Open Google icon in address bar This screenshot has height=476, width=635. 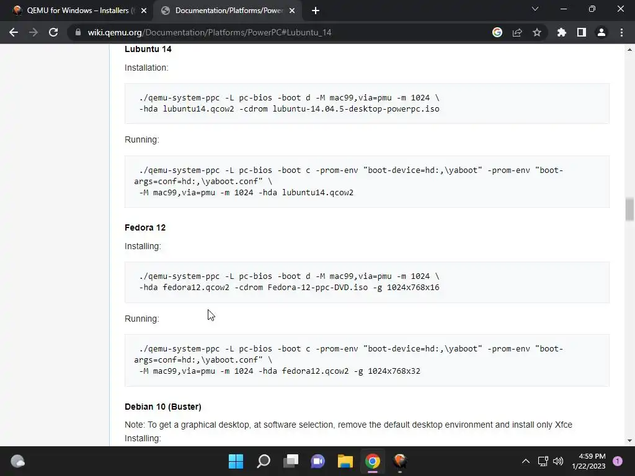pyautogui.click(x=497, y=32)
